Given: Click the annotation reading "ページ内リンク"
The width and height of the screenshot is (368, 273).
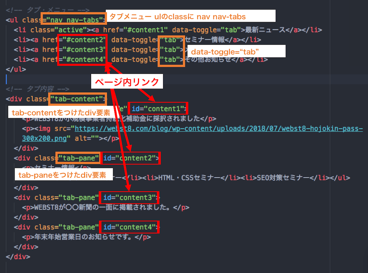Looking at the screenshot, I should (127, 81).
